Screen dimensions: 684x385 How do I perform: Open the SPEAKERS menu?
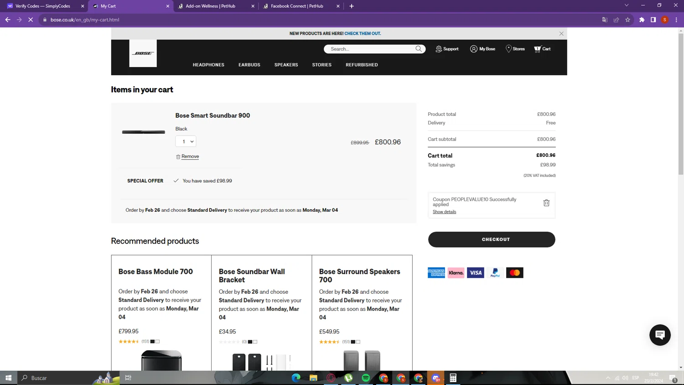tap(286, 65)
